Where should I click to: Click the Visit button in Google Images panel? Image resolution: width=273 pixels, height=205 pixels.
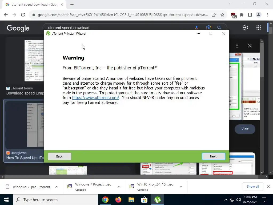pyautogui.click(x=245, y=129)
